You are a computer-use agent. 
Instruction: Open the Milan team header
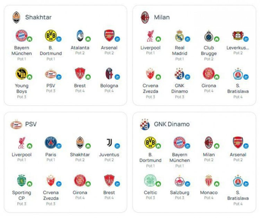[162, 17]
